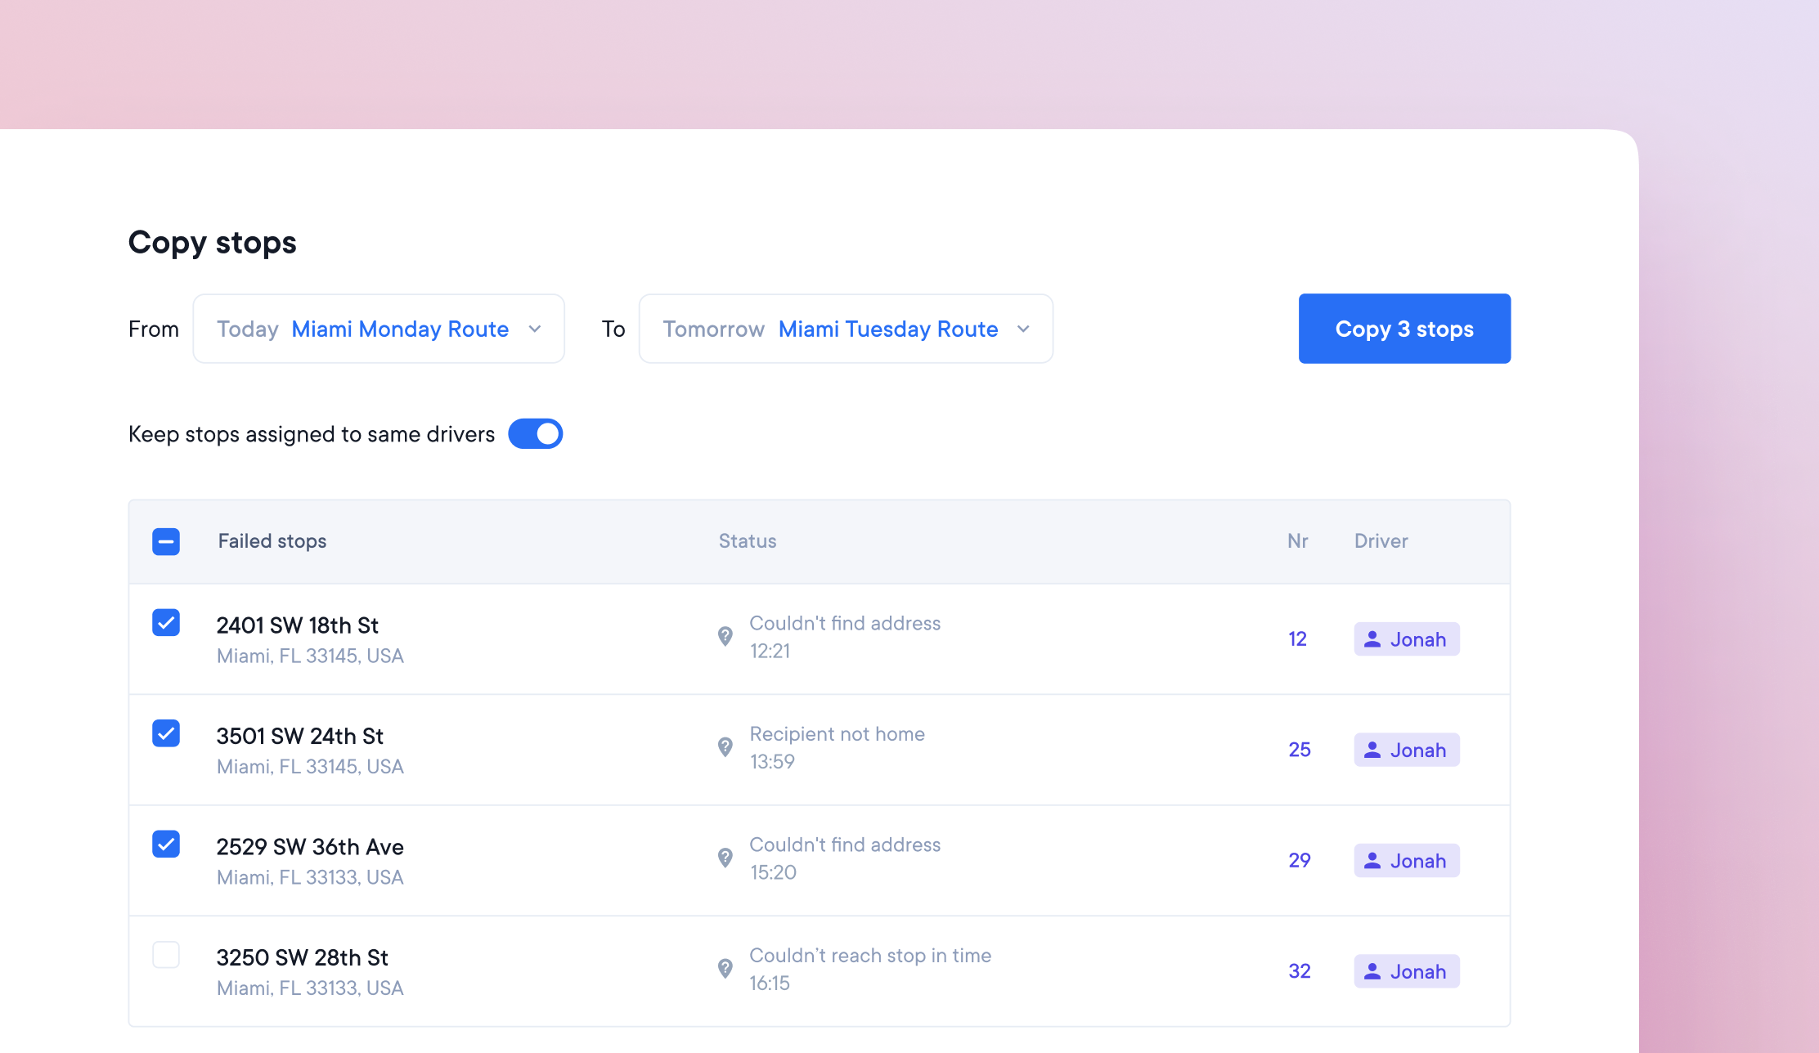
Task: Click the address 3501 SW 24th St
Action: pyautogui.click(x=300, y=735)
